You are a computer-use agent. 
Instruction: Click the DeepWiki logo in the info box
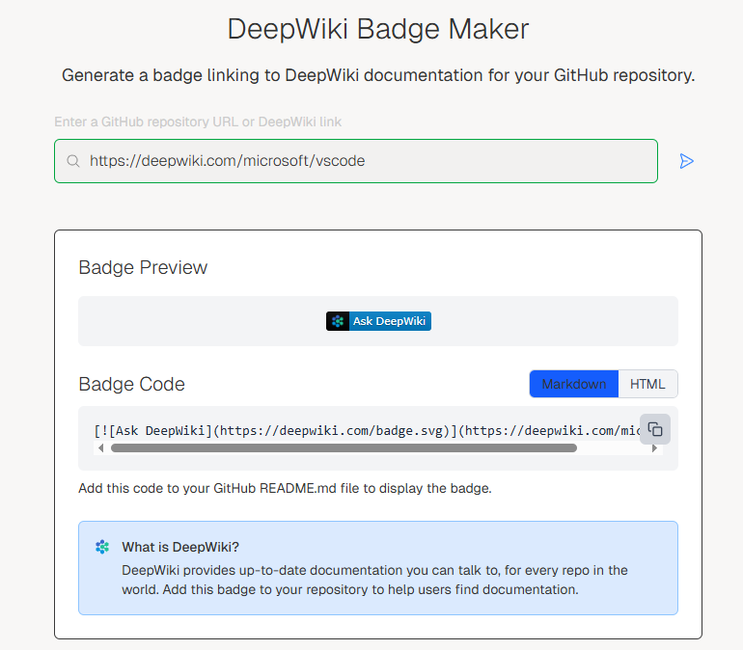[x=102, y=547]
